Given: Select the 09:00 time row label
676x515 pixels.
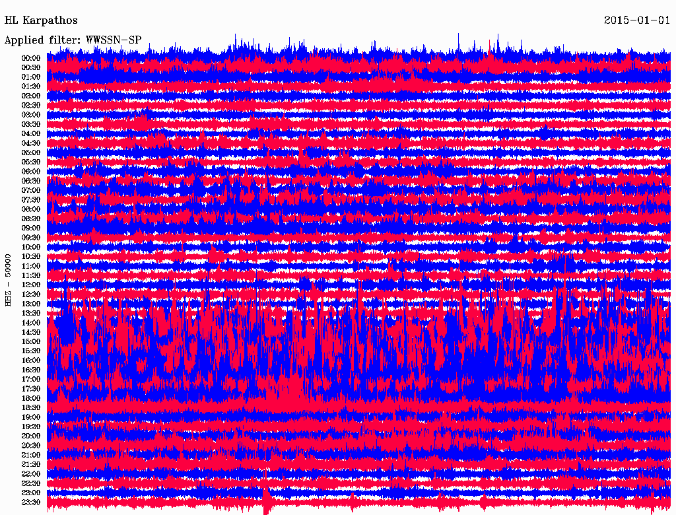Looking at the screenshot, I should pos(31,228).
